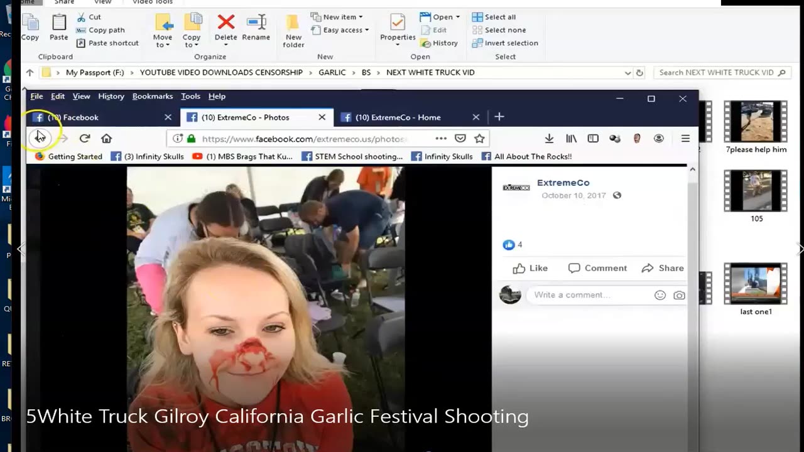Expand the Easy access dropdown
The height and width of the screenshot is (452, 804).
click(340, 30)
